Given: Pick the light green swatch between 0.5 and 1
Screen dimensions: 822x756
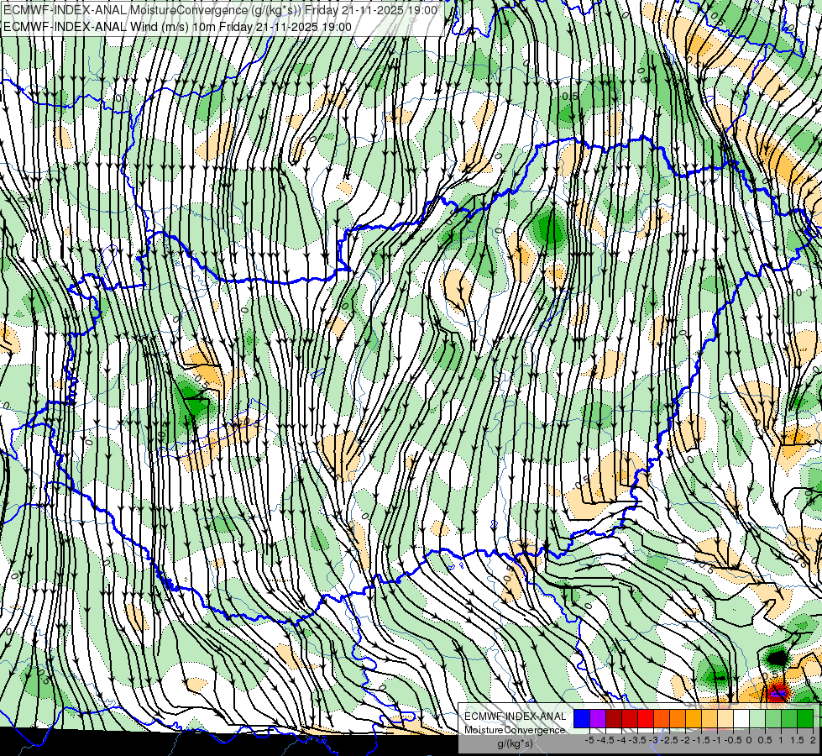Looking at the screenshot, I should (x=774, y=719).
